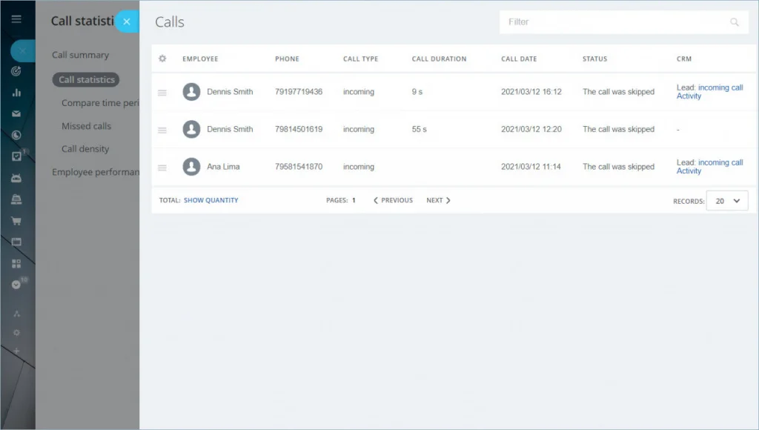Click Dennis Smith avatar in 55 s row
This screenshot has width=759, height=430.
tap(191, 129)
